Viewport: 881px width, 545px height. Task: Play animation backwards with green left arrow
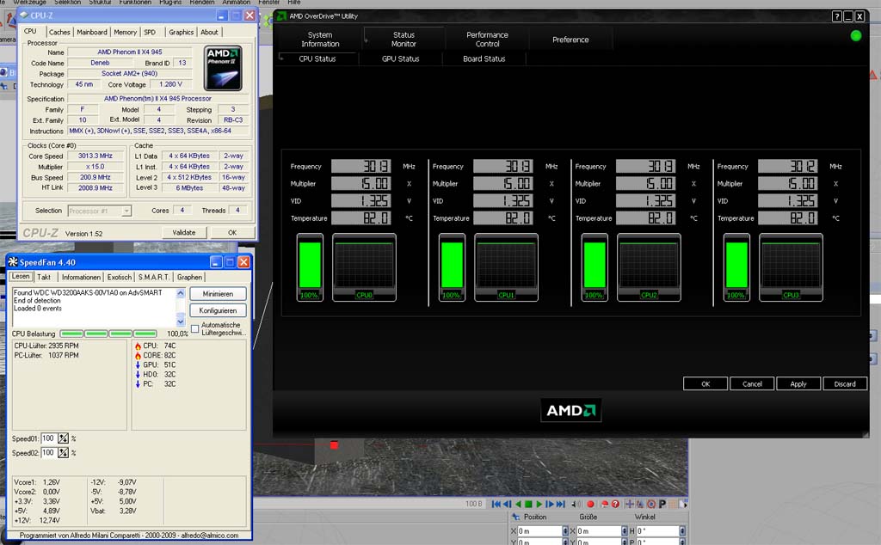[518, 504]
